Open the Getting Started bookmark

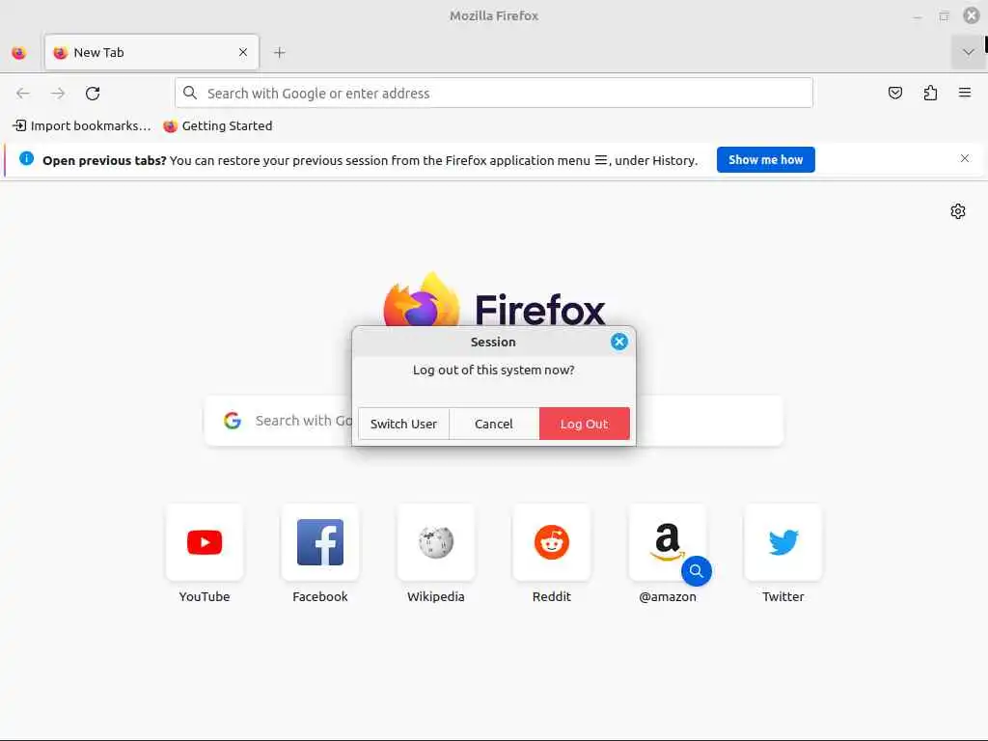click(x=218, y=126)
